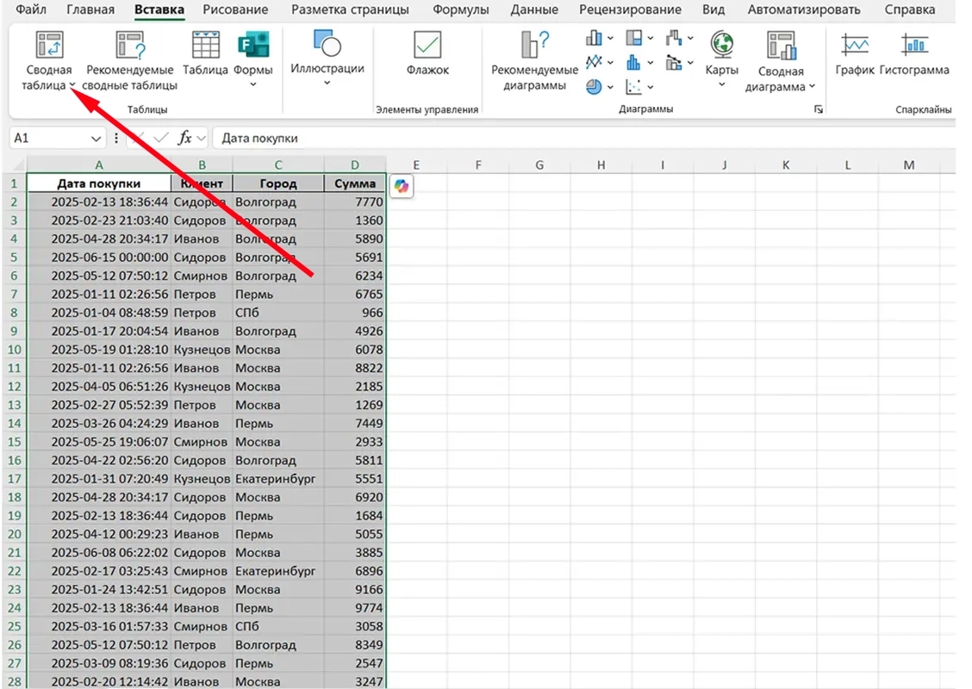The height and width of the screenshot is (689, 972).
Task: Insert a Флажок checkbox control
Action: pyautogui.click(x=427, y=46)
